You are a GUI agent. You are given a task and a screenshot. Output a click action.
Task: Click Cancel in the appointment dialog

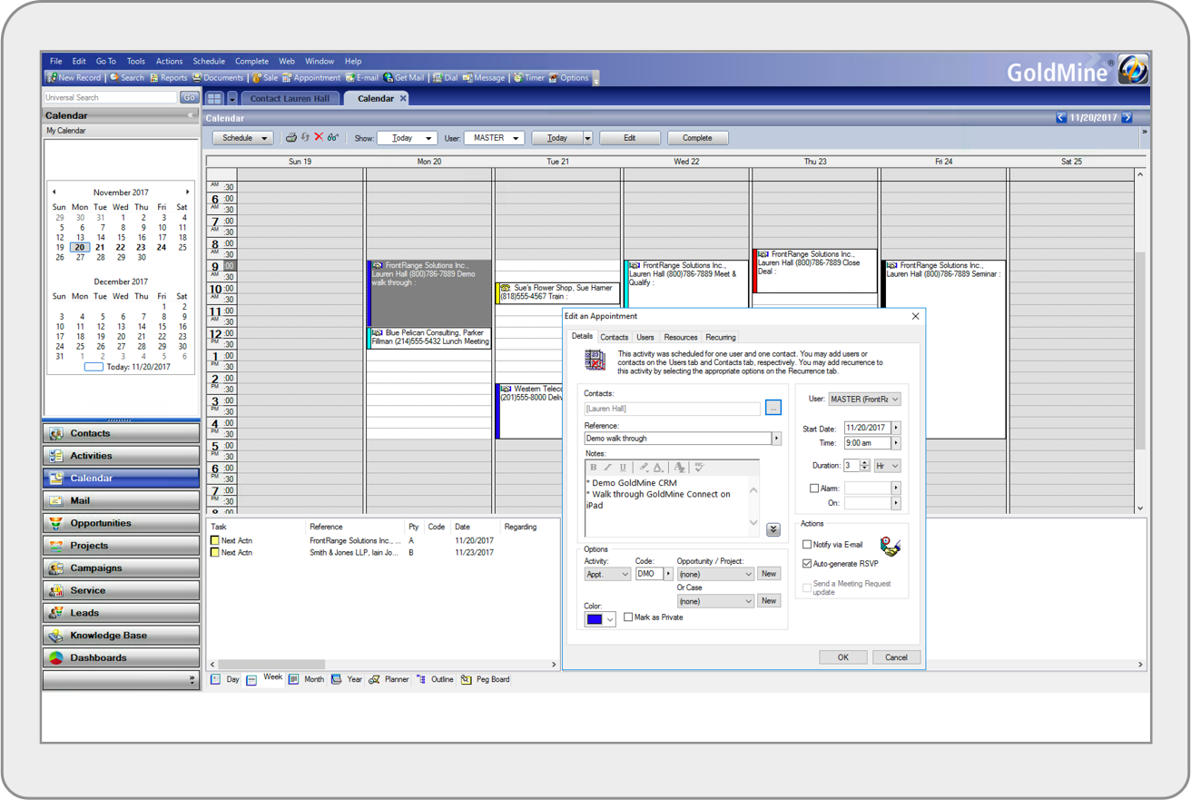click(x=896, y=657)
